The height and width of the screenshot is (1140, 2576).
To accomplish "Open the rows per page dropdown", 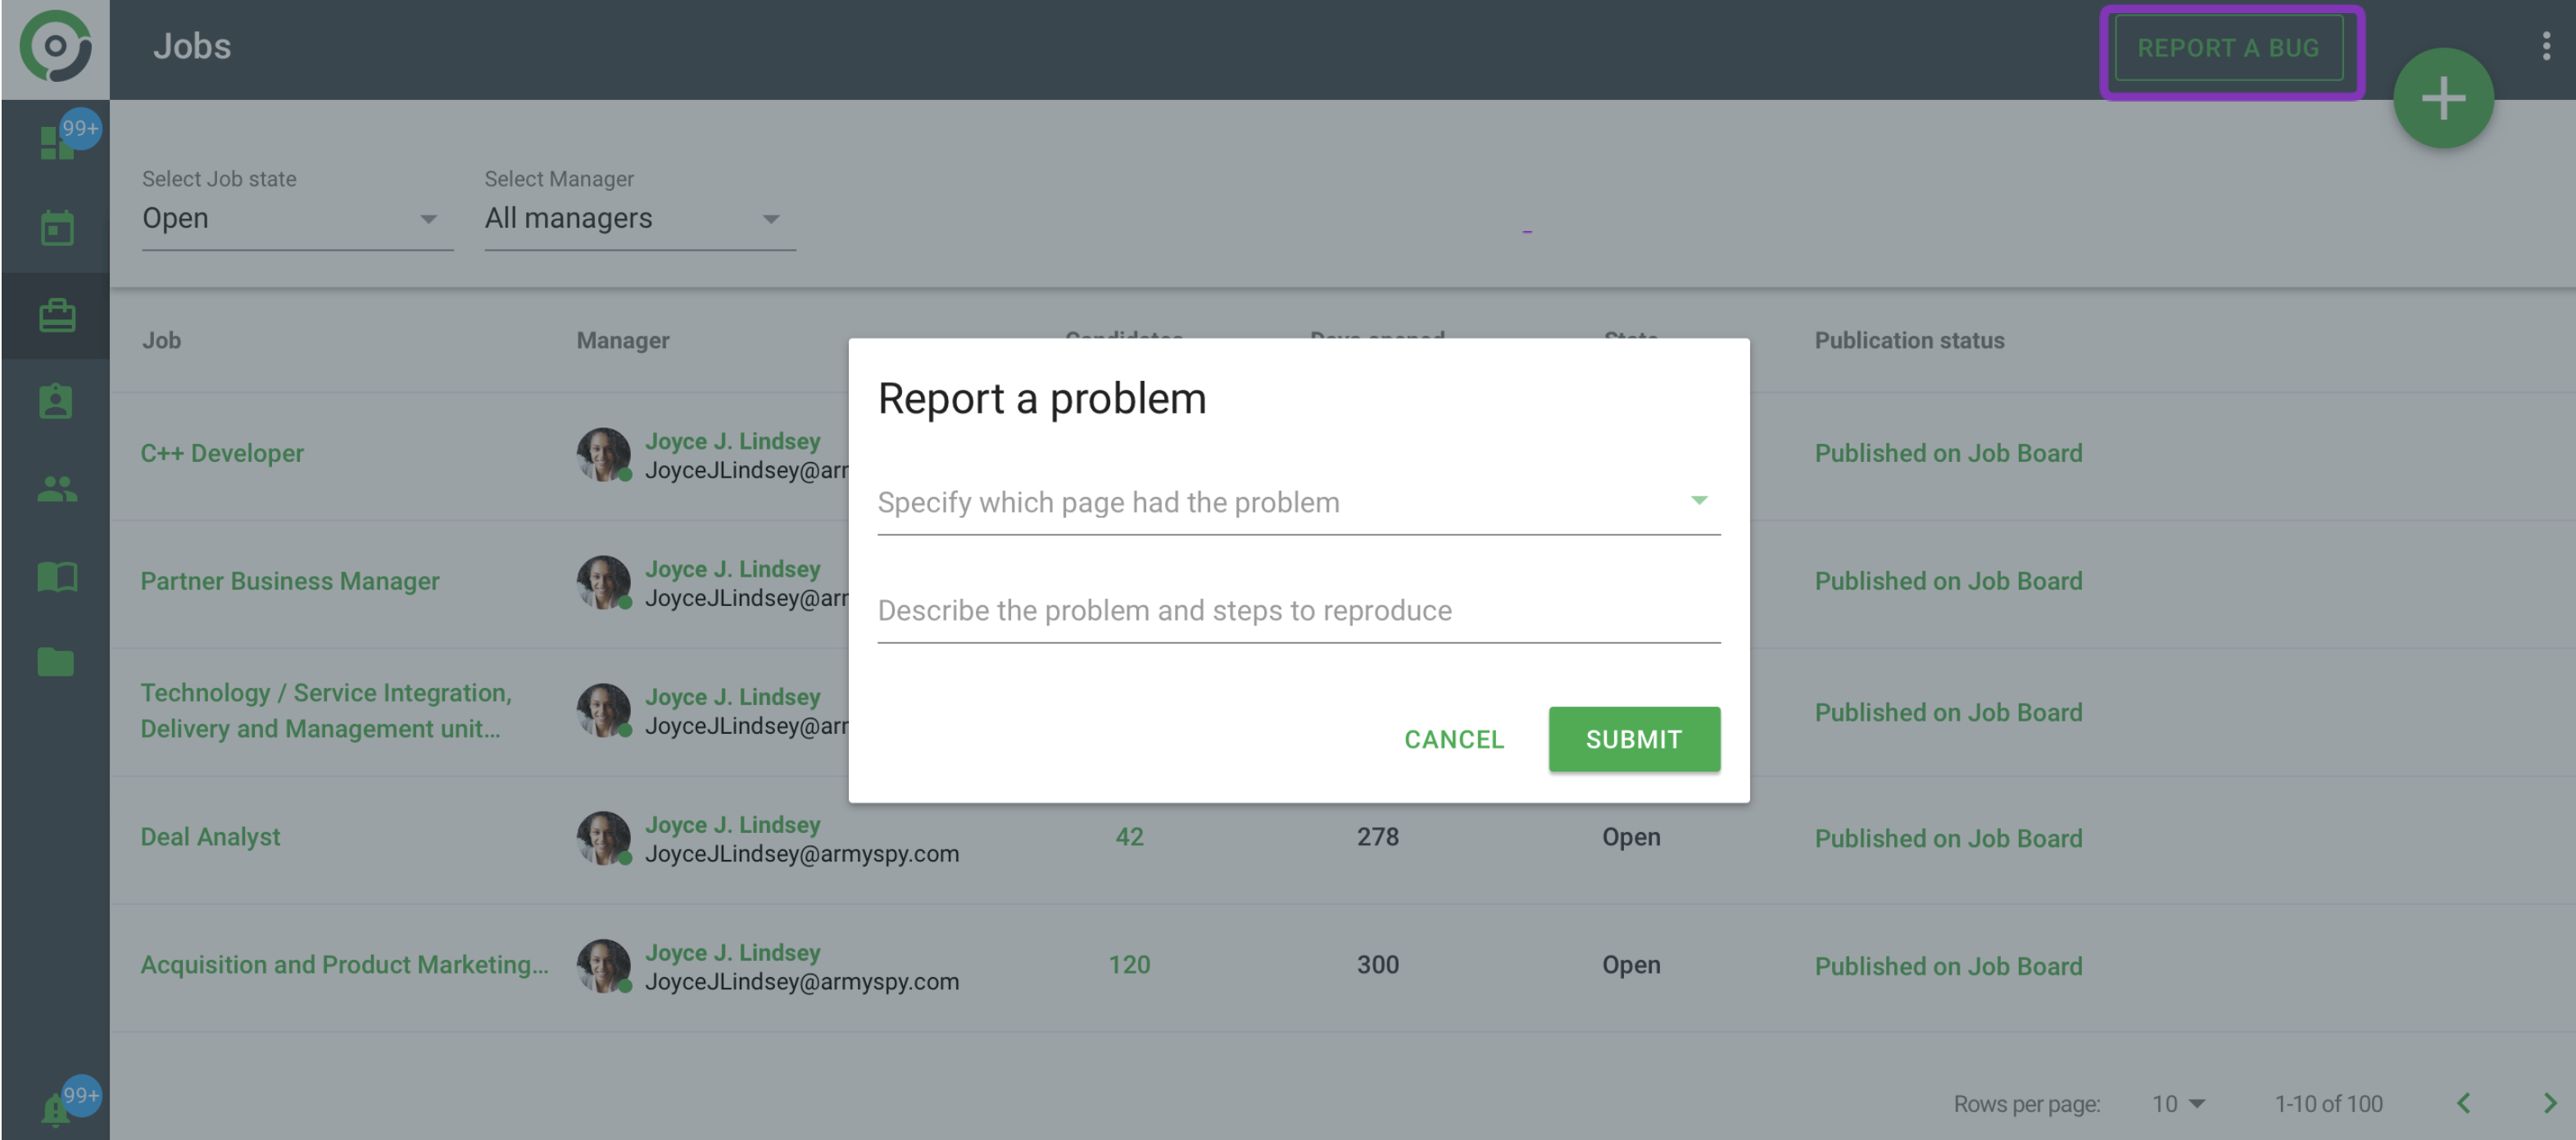I will point(2177,1103).
